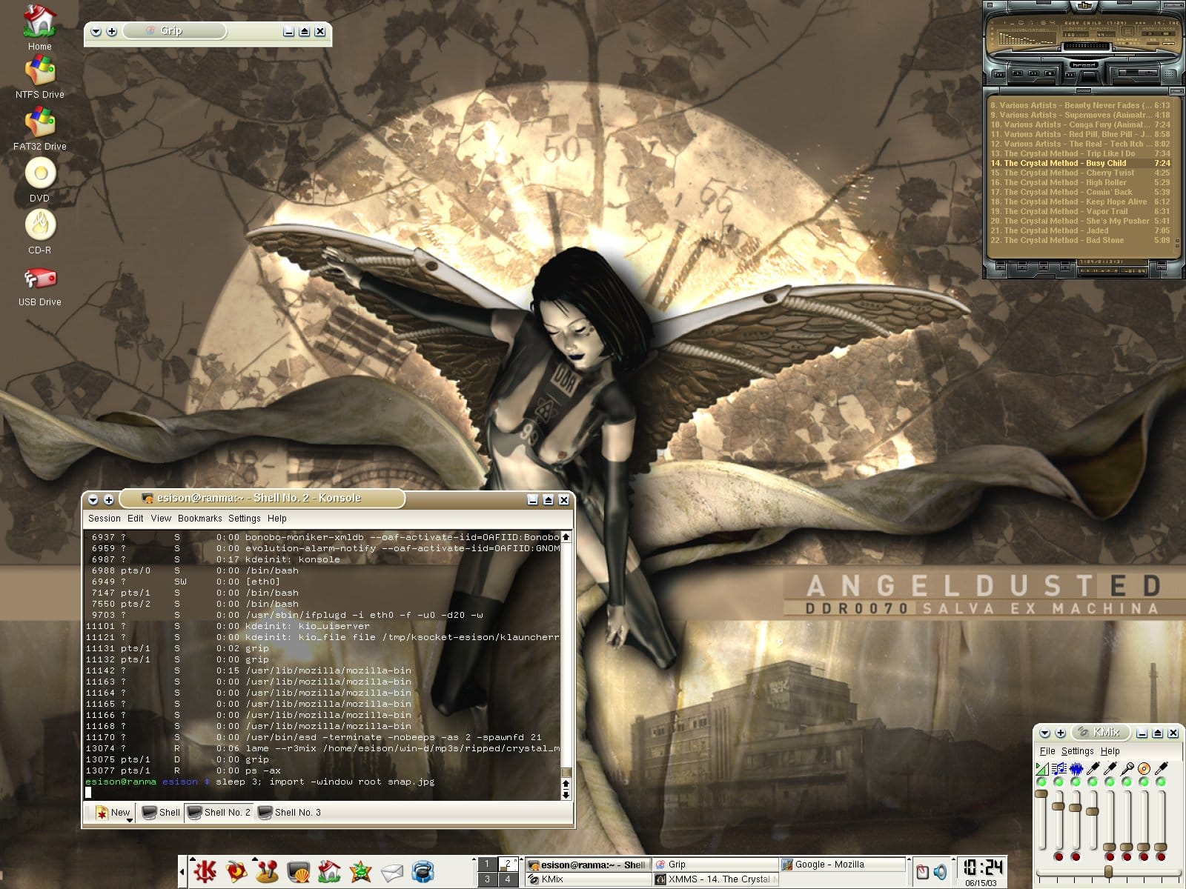Image resolution: width=1186 pixels, height=889 pixels.
Task: Open Session menu in Konsole
Action: 104,519
